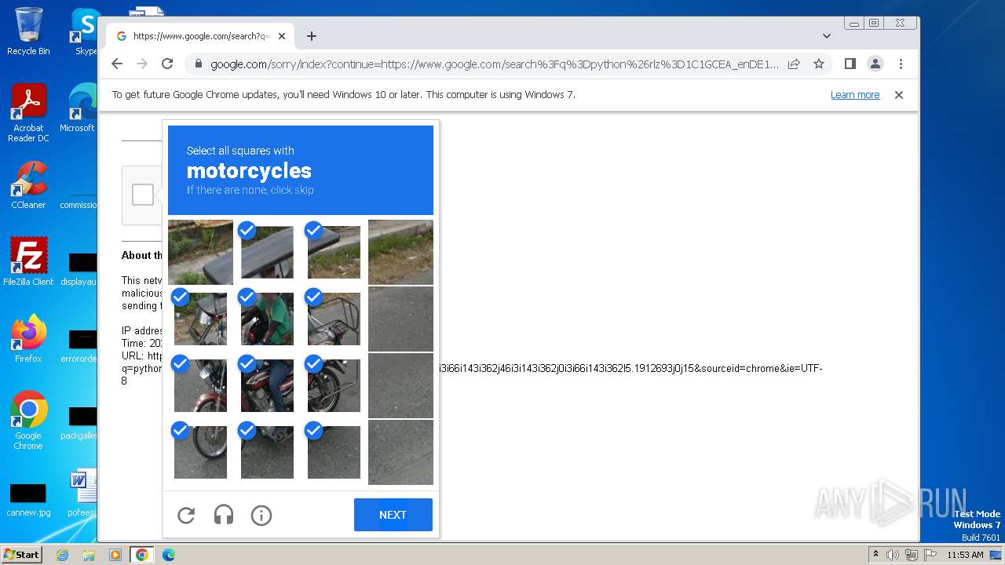Click the Windows Start button
Screen dimensions: 1005x565
(x=21, y=555)
